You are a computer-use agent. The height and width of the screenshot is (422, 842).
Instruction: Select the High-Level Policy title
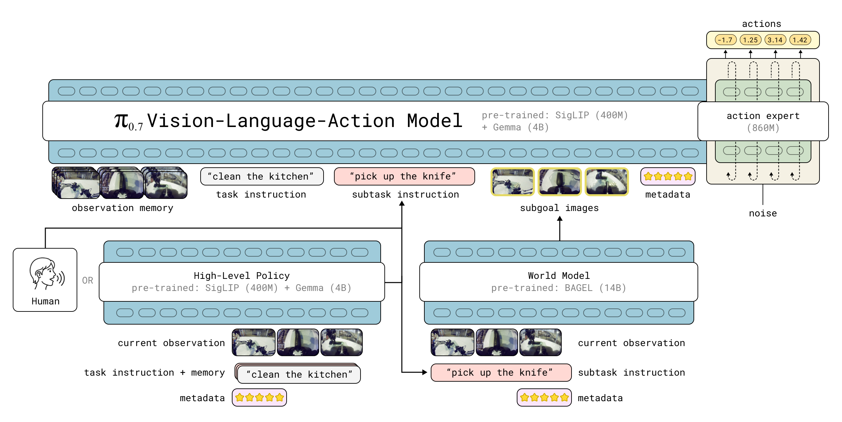242,276
